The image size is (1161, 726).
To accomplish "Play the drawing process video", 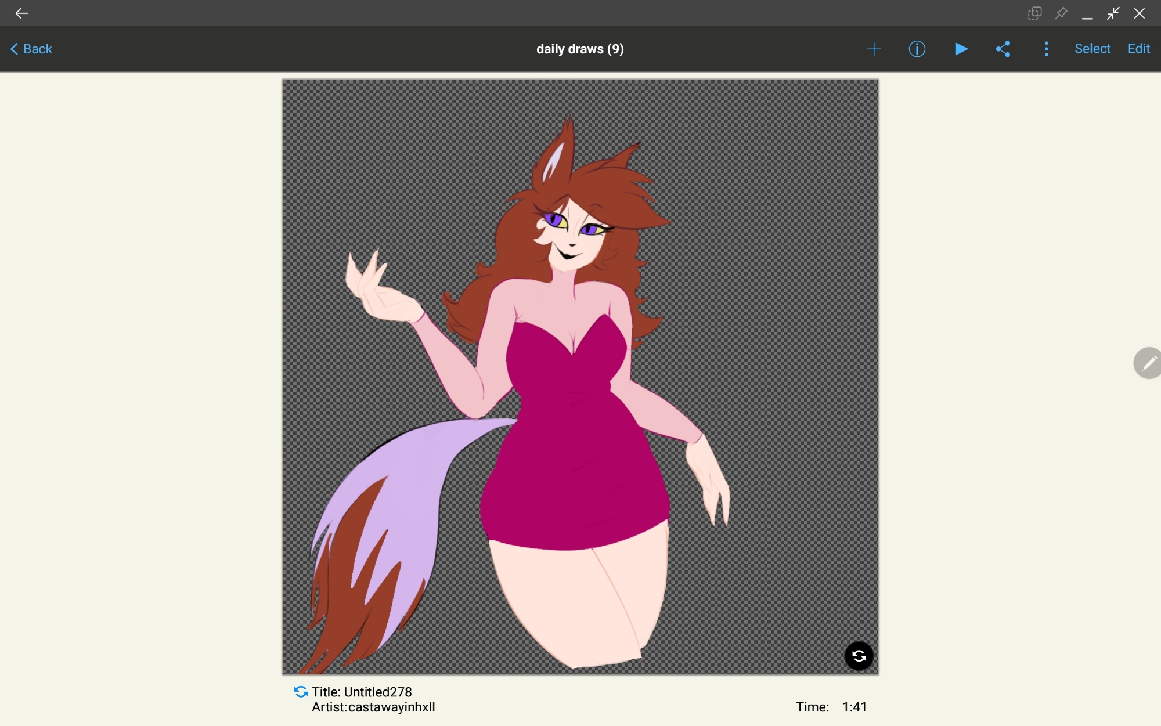I will tap(961, 49).
